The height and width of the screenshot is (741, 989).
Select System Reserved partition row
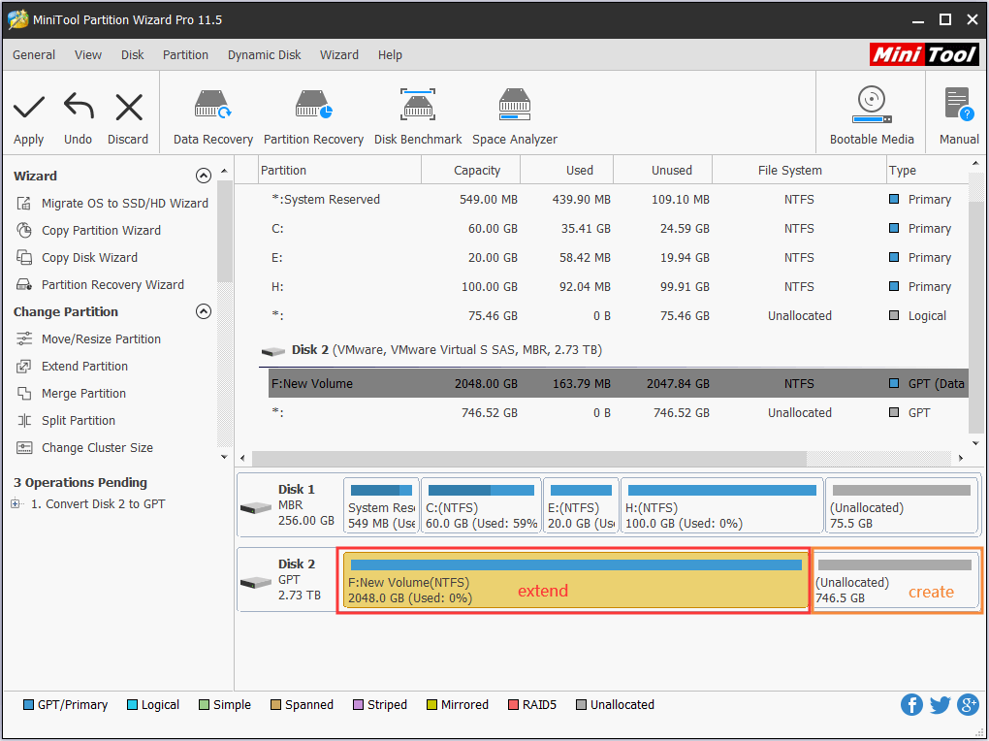point(619,200)
